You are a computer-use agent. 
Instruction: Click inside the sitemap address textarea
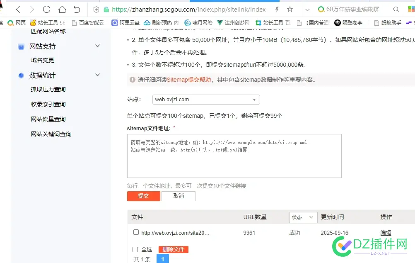[x=234, y=156]
